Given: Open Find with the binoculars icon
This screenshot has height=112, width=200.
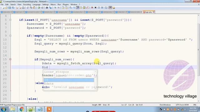Looking at the screenshot, I should pyautogui.click(x=47, y=8).
